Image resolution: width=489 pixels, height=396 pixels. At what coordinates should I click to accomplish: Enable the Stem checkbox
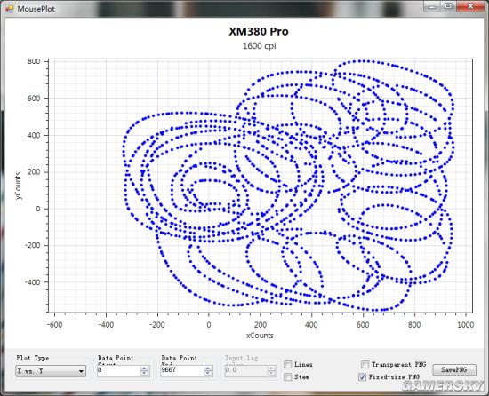coord(288,377)
